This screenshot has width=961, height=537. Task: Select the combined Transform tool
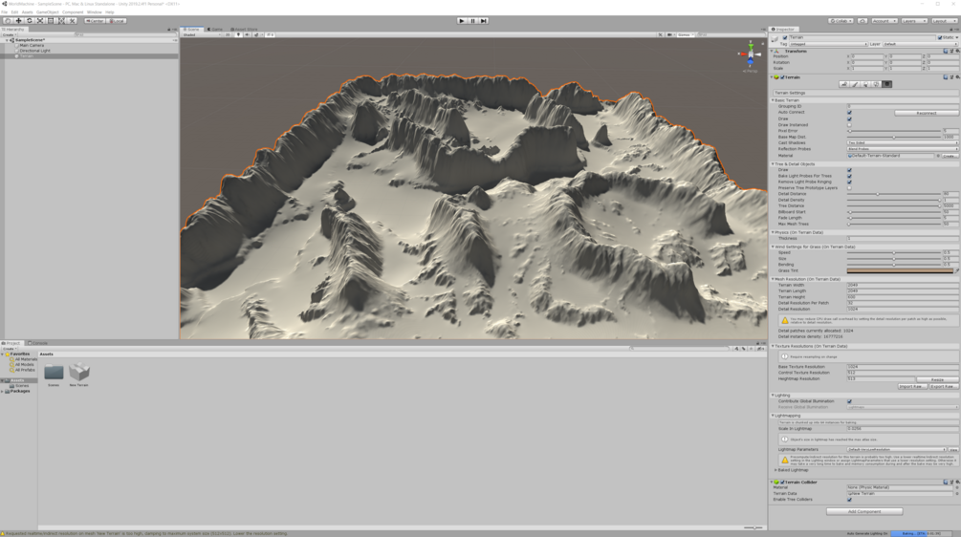(x=61, y=21)
